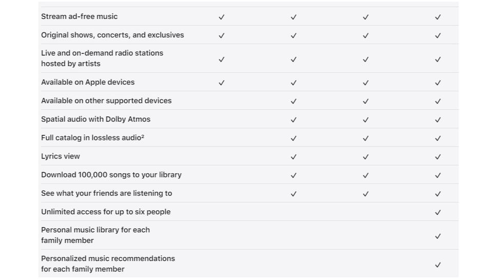Click leftmost checkmark in Download 100,000 songs row
Viewport: 498px width, 280px height.
click(294, 175)
